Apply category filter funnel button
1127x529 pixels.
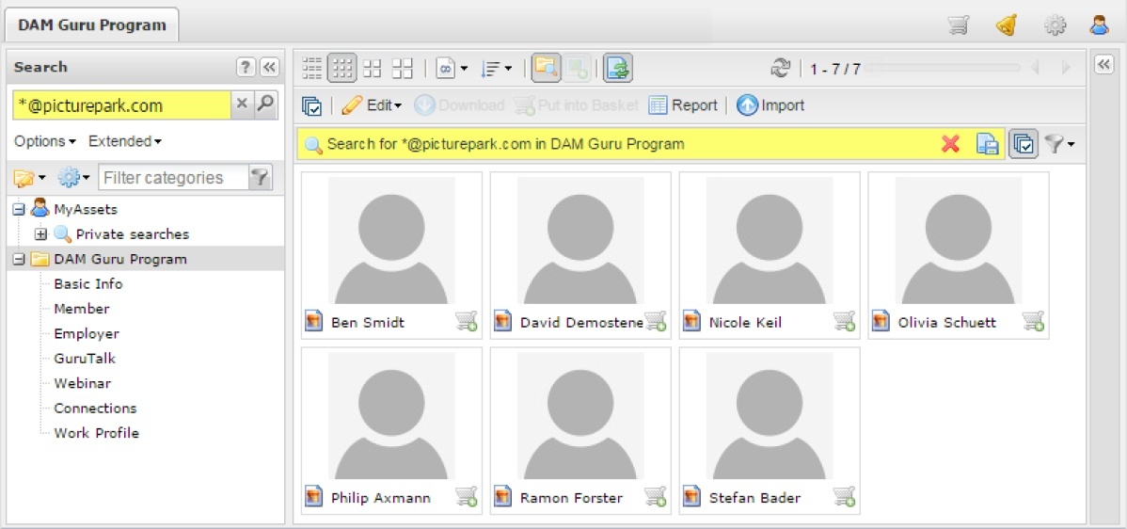[261, 178]
